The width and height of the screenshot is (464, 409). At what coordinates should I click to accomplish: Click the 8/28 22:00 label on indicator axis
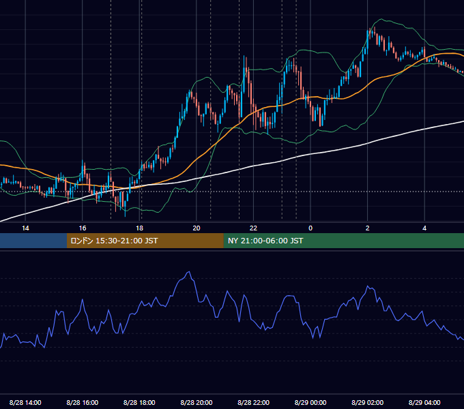tap(254, 402)
